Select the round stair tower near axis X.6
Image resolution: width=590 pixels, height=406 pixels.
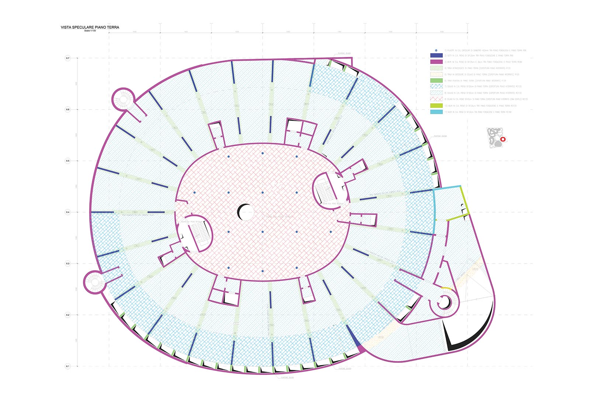coord(123,99)
